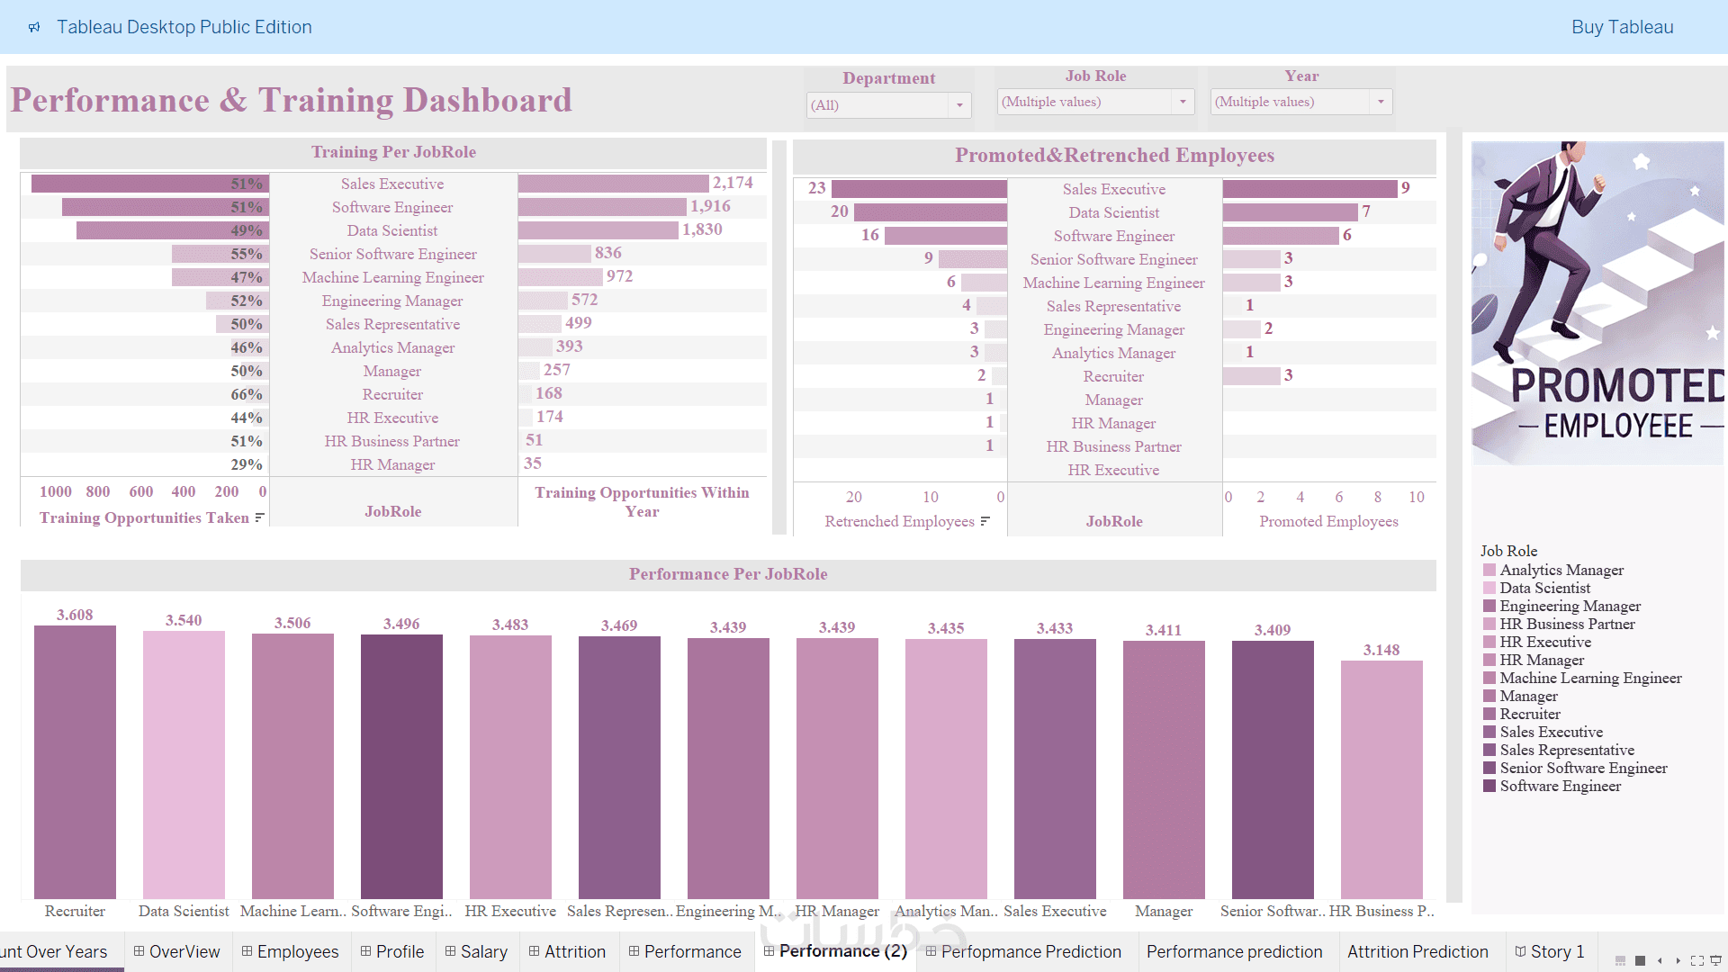
Task: Toggle Data Scientist in Job Role legend
Action: 1544,588
